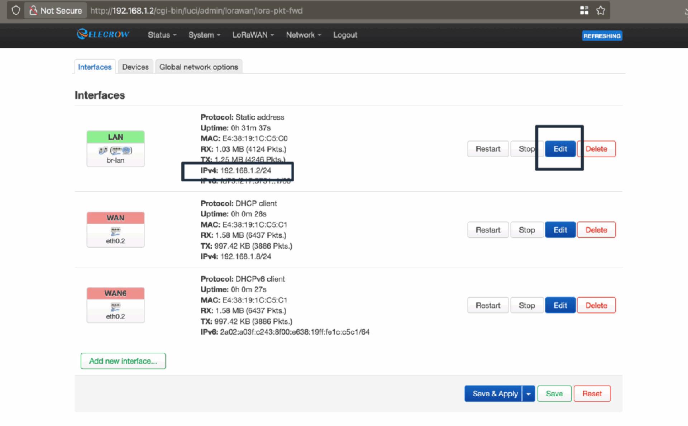Click the red WAN interface label
This screenshot has width=688, height=426.
(x=115, y=218)
